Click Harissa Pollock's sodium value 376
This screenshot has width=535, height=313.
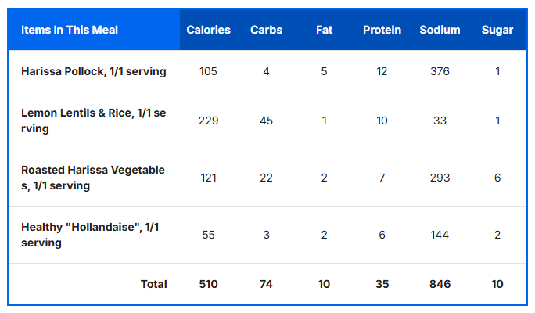point(440,71)
